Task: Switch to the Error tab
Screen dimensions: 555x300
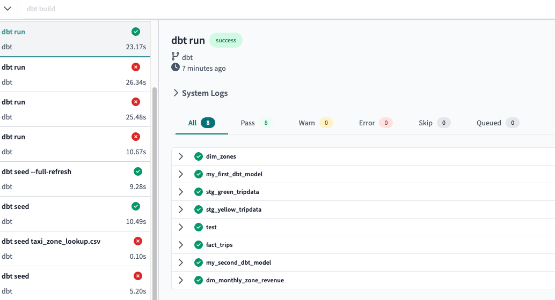Action: pyautogui.click(x=376, y=123)
